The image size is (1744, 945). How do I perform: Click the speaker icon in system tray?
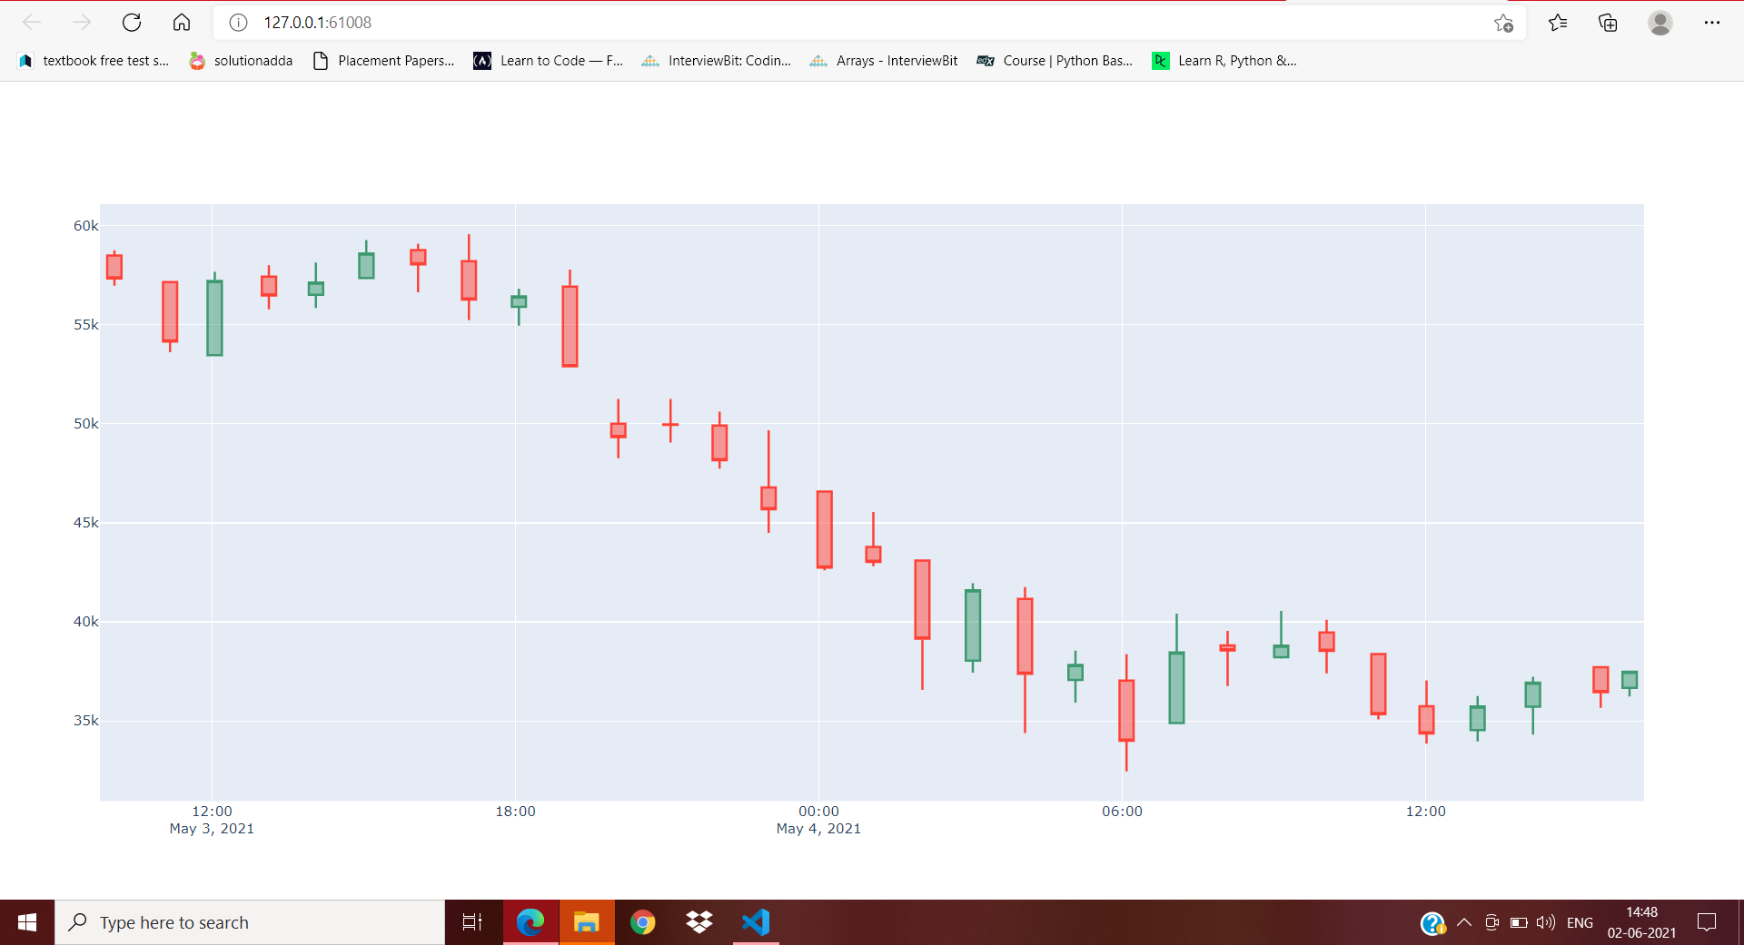coord(1546,922)
